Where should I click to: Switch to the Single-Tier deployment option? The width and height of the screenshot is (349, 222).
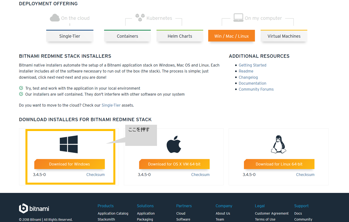(x=69, y=36)
